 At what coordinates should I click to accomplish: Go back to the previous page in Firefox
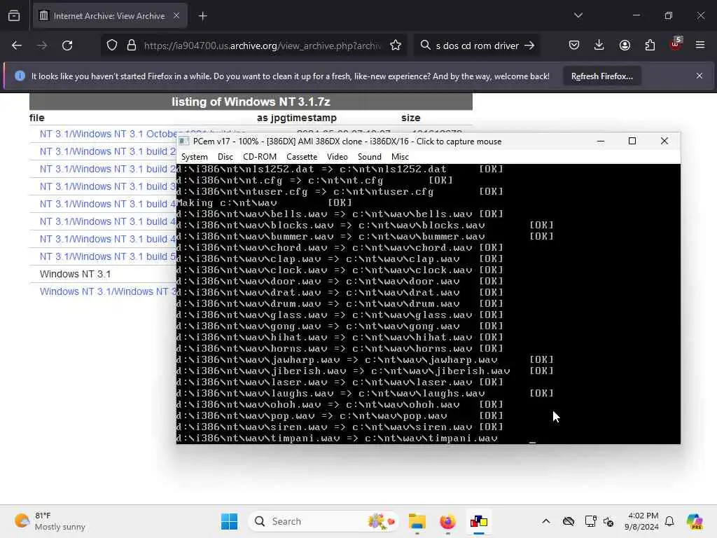point(17,46)
